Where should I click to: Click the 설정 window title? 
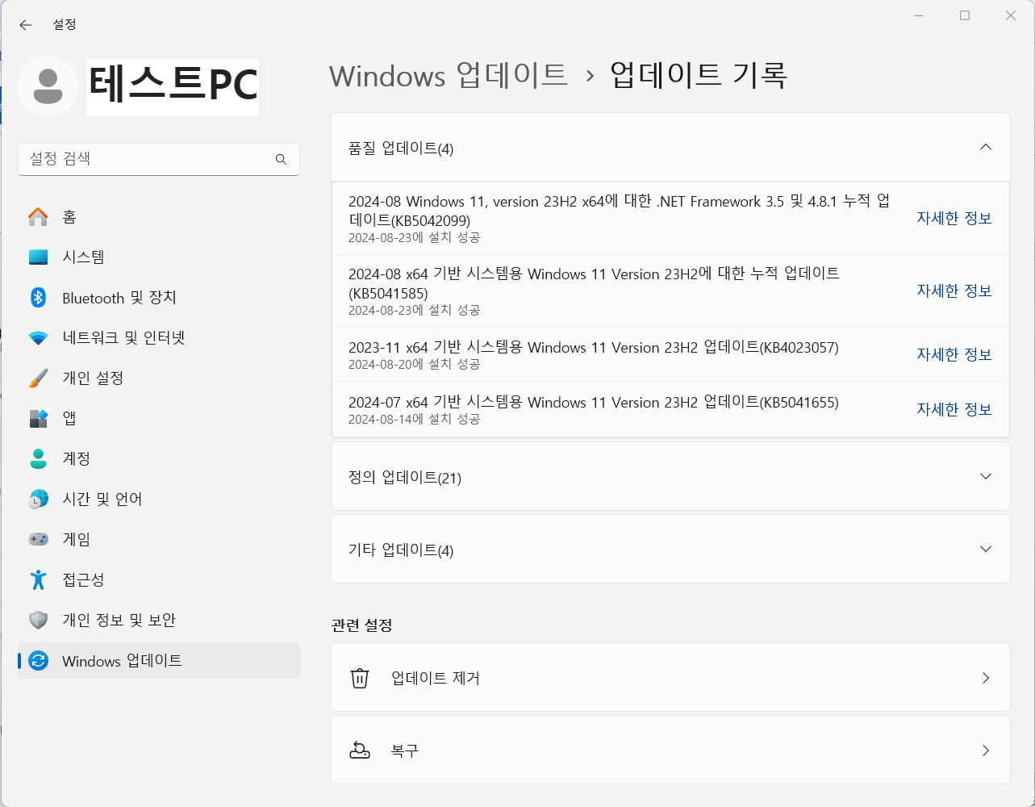[65, 24]
